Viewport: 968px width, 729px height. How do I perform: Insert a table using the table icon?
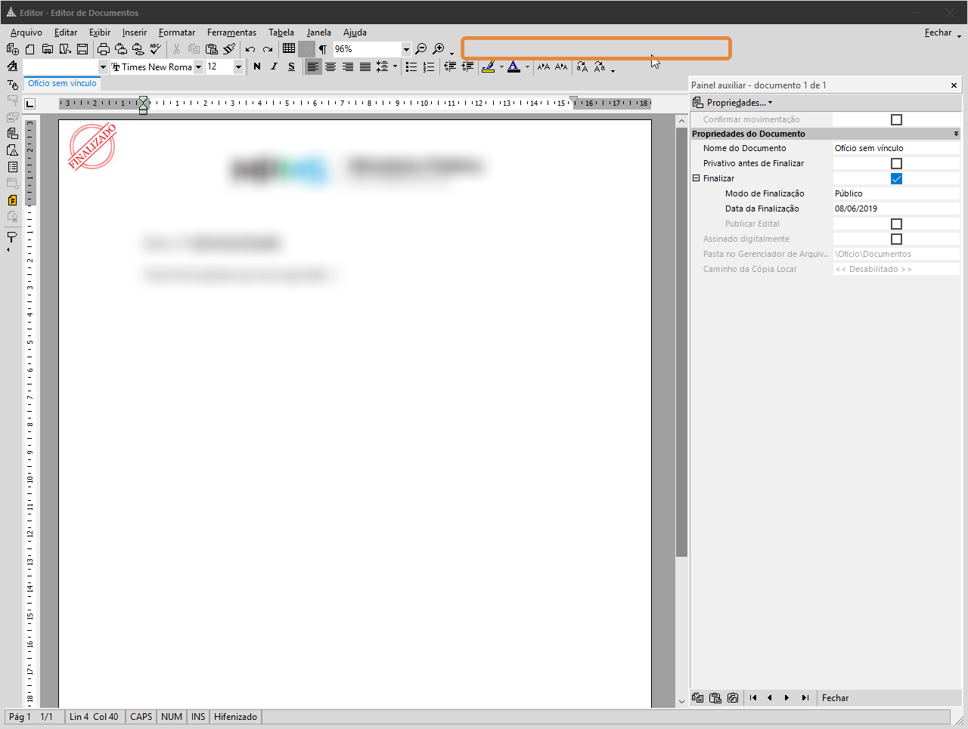point(289,49)
